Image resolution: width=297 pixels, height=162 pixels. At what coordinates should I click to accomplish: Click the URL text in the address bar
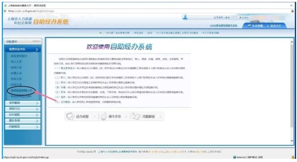click(31, 11)
